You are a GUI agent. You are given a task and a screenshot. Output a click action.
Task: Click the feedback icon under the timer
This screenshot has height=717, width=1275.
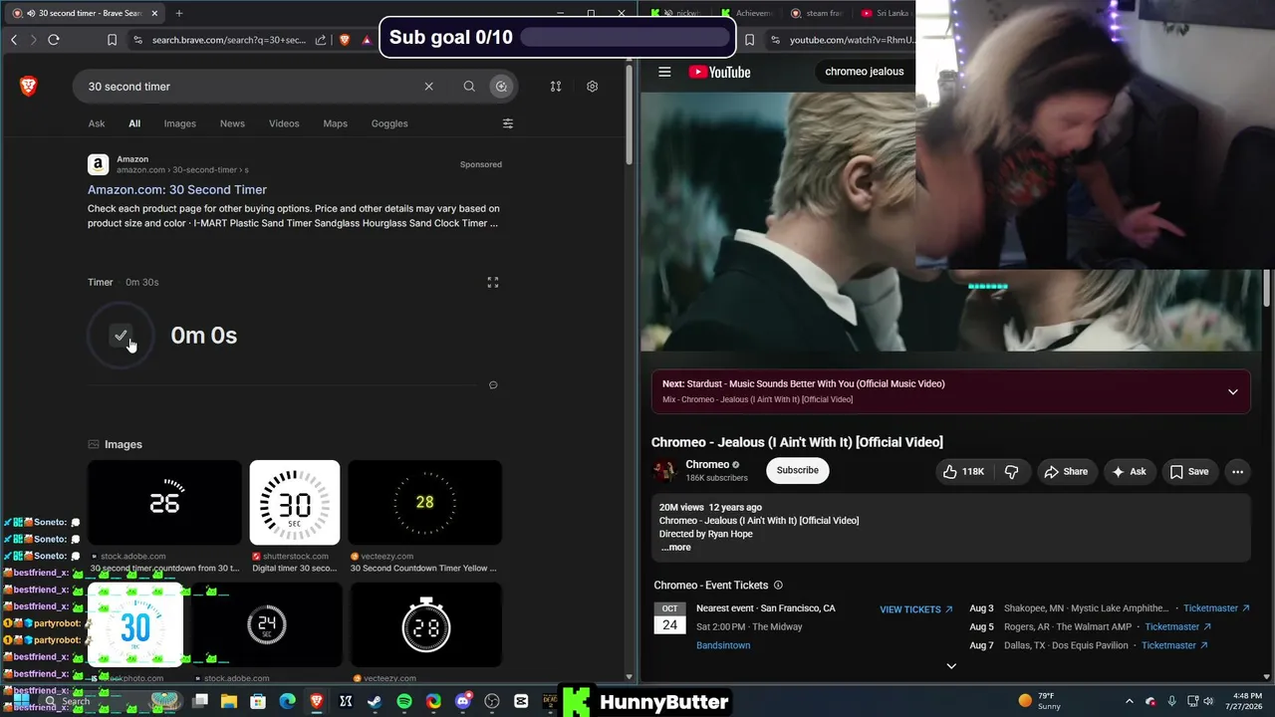point(493,385)
